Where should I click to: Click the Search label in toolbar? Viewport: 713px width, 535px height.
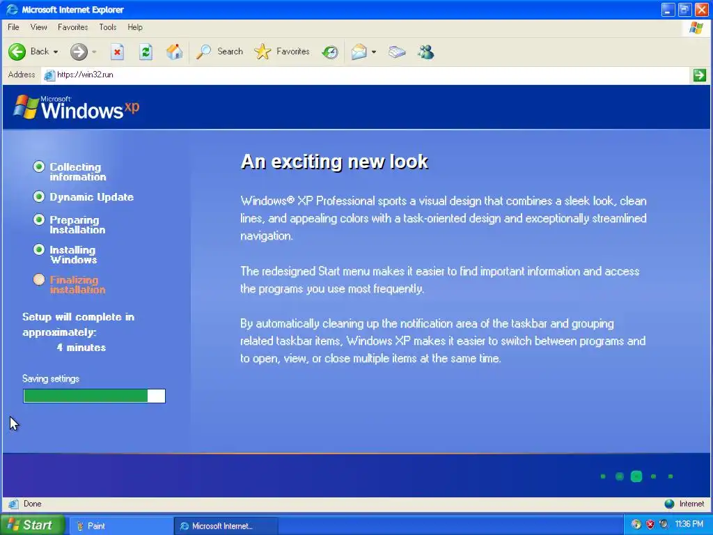point(230,52)
